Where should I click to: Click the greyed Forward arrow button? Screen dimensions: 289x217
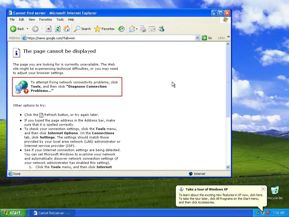pos(35,29)
